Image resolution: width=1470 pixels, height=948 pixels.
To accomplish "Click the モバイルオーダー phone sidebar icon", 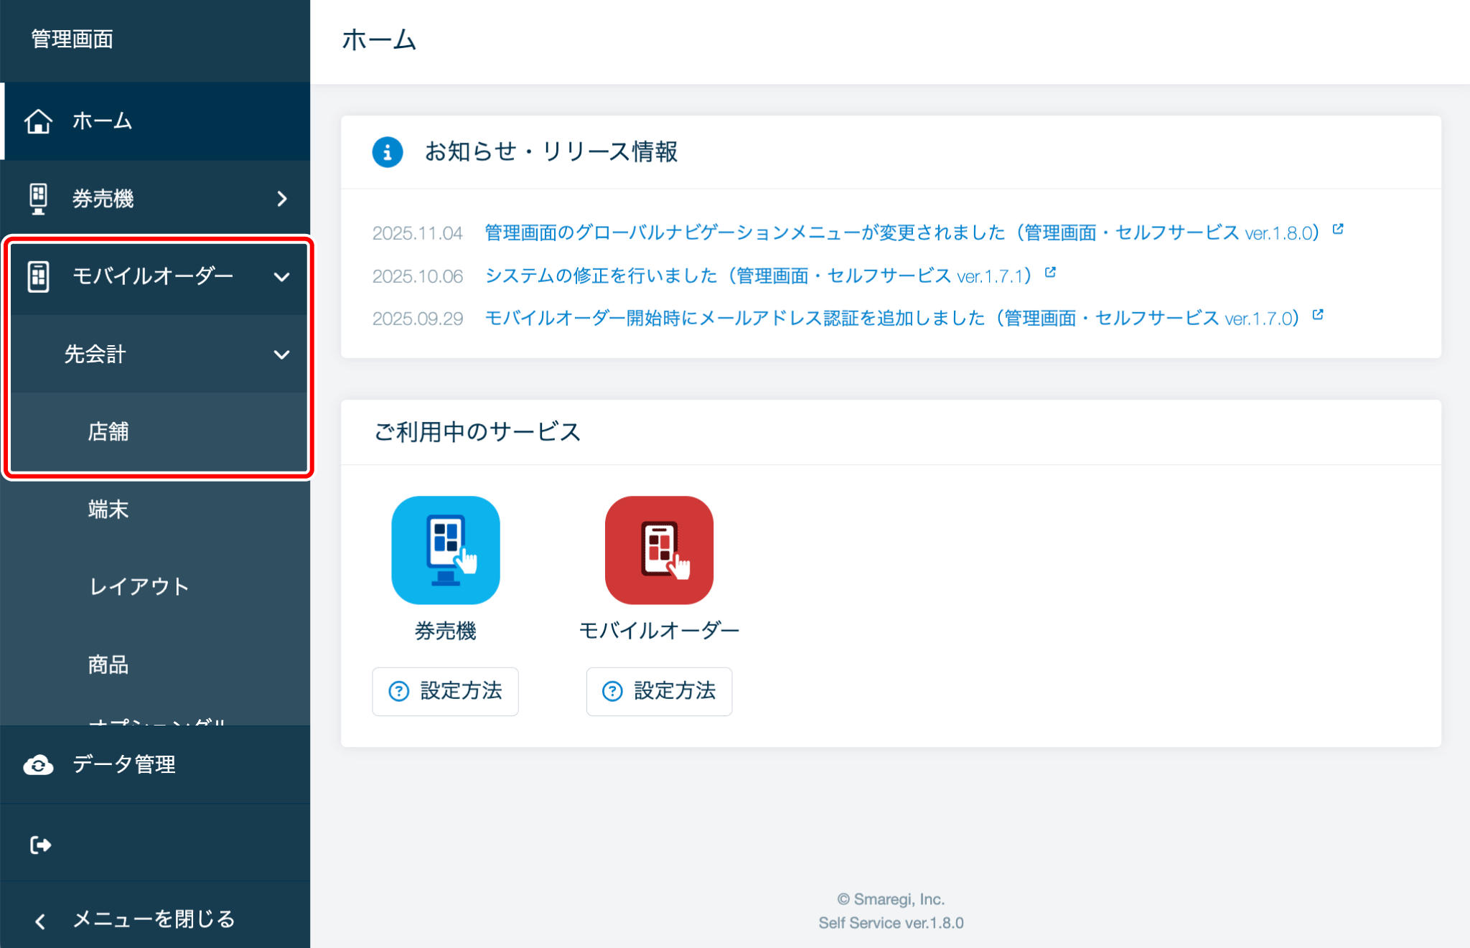I will coord(38,276).
